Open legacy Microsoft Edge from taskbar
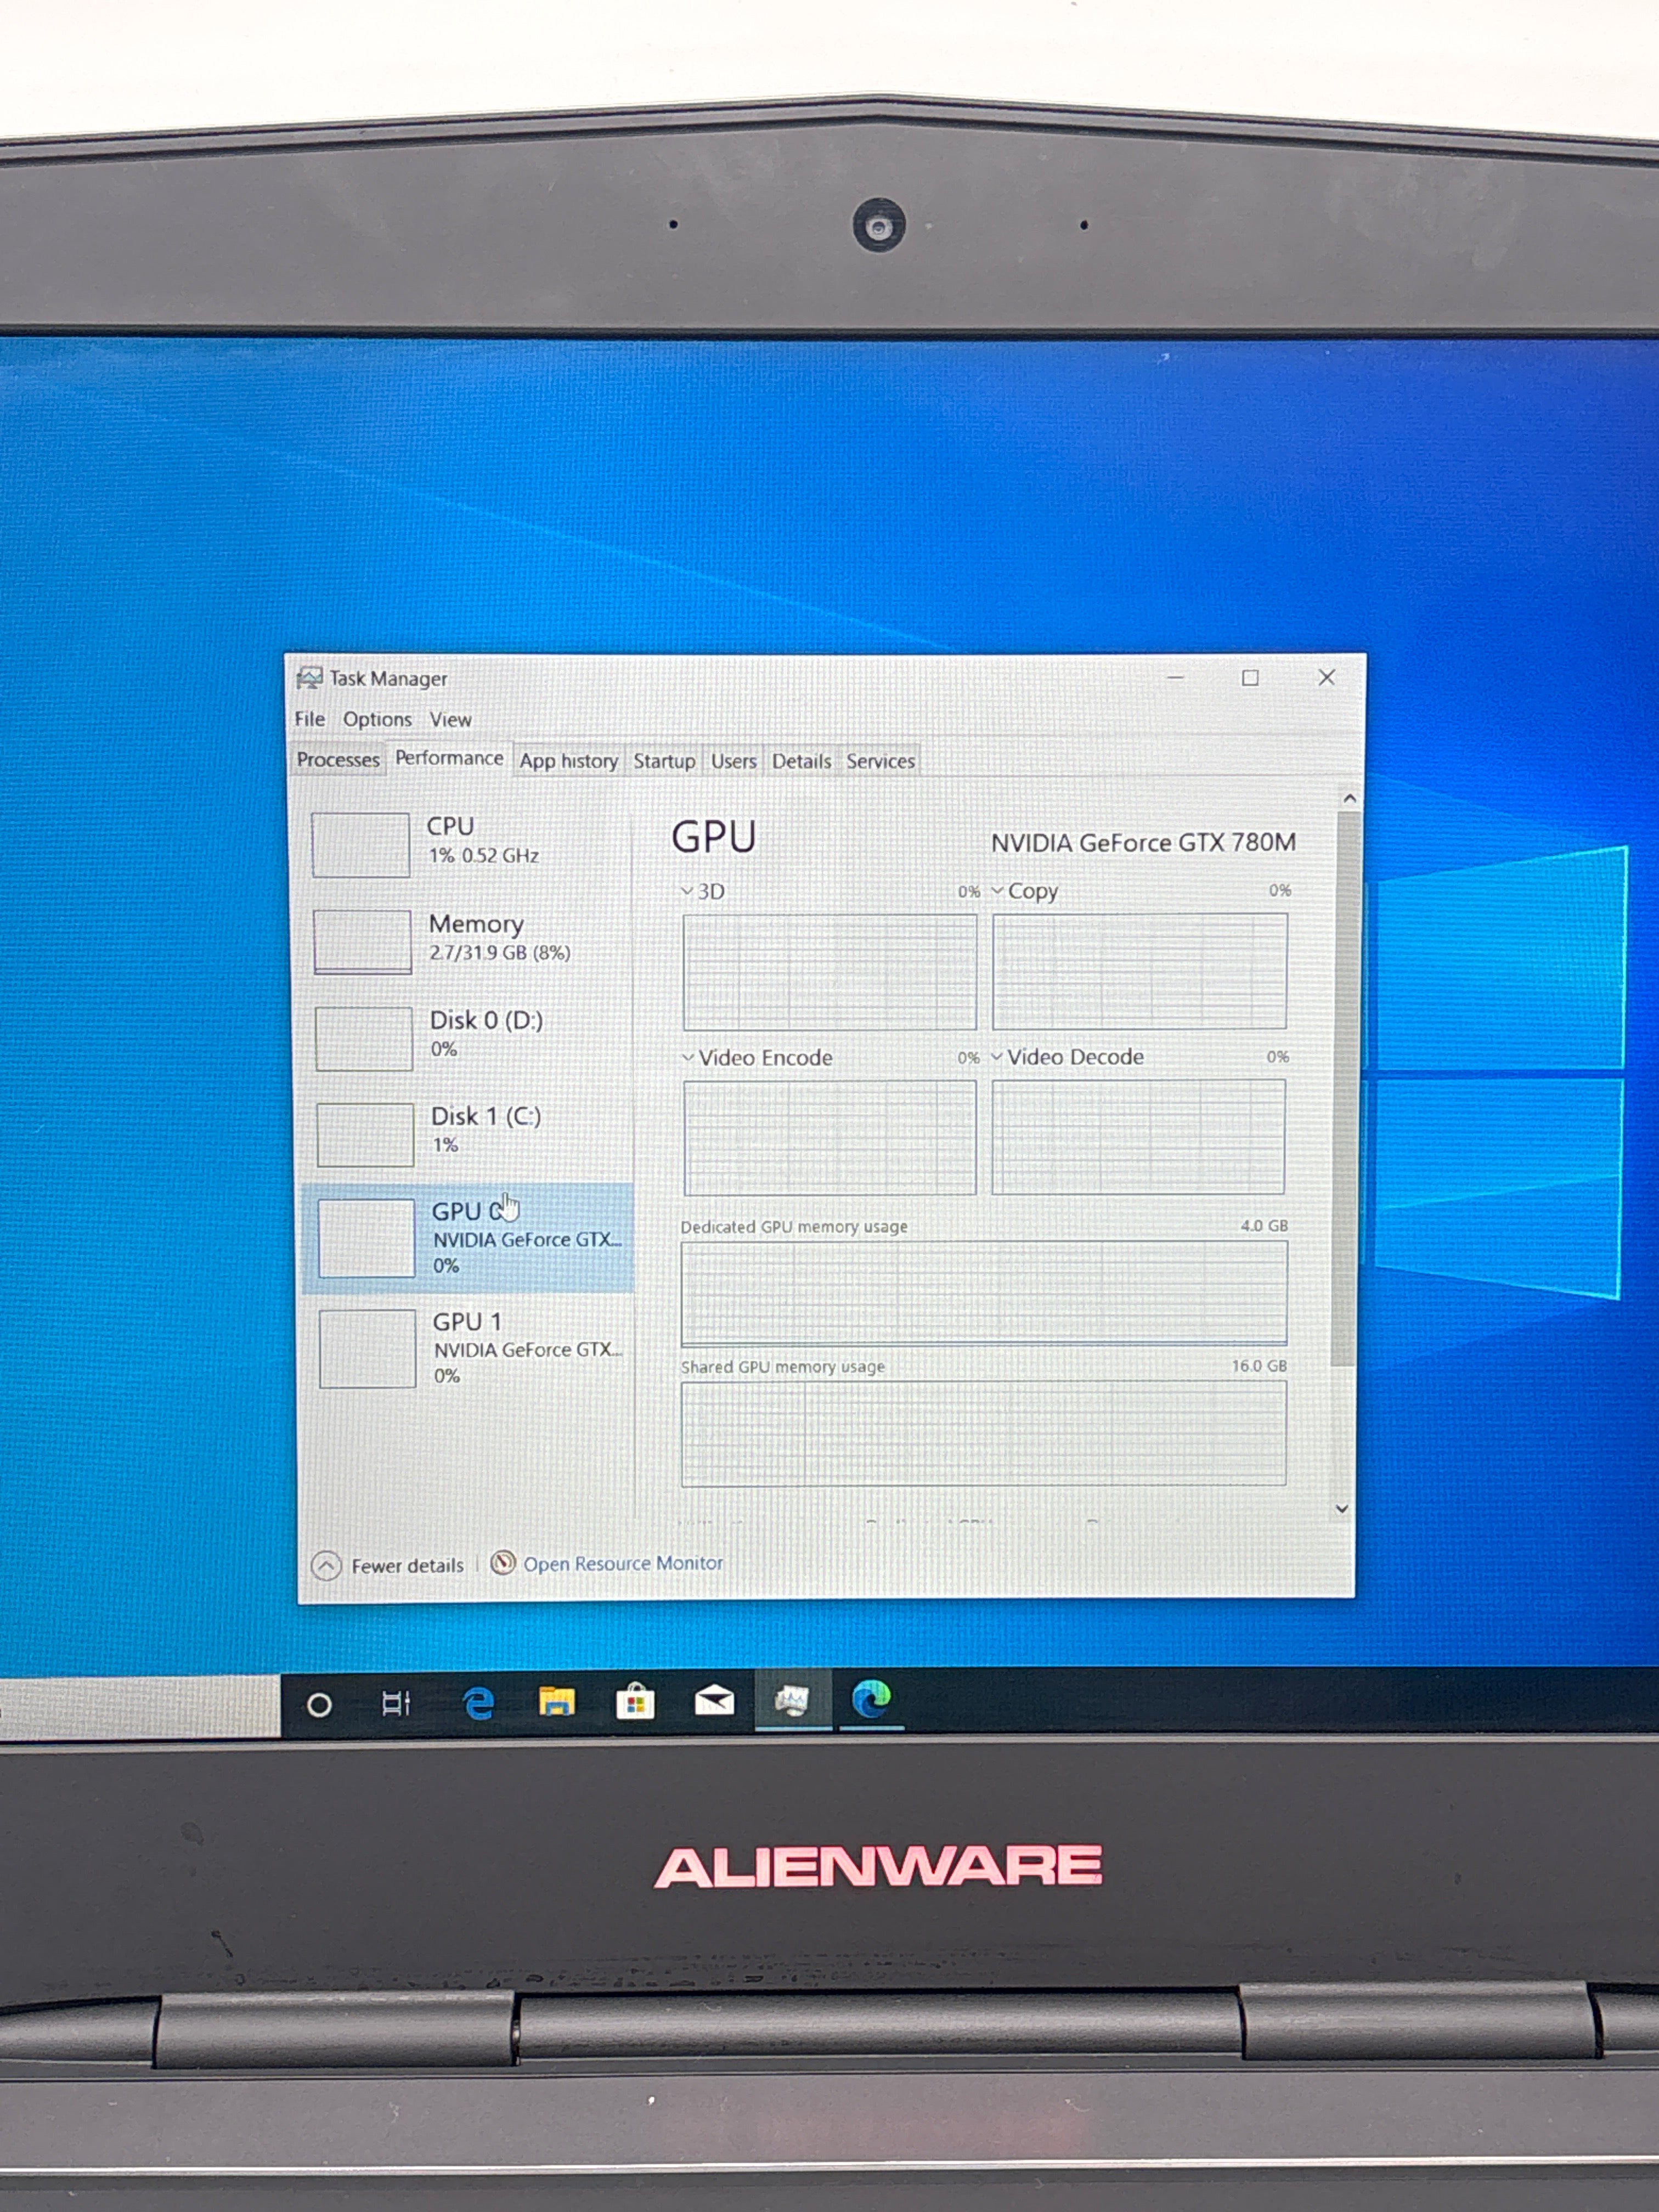This screenshot has height=2212, width=1659. [478, 1703]
